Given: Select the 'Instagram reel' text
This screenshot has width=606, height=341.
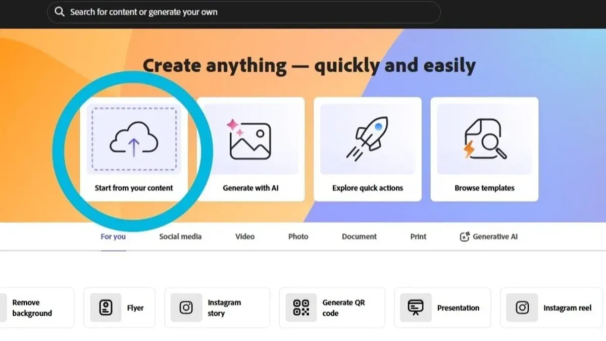Looking at the screenshot, I should point(567,308).
